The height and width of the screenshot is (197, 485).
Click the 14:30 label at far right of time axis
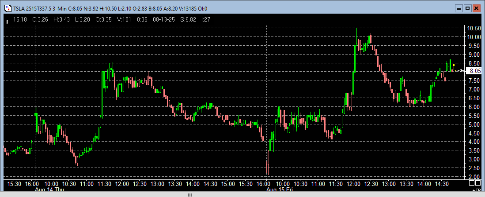pyautogui.click(x=442, y=184)
